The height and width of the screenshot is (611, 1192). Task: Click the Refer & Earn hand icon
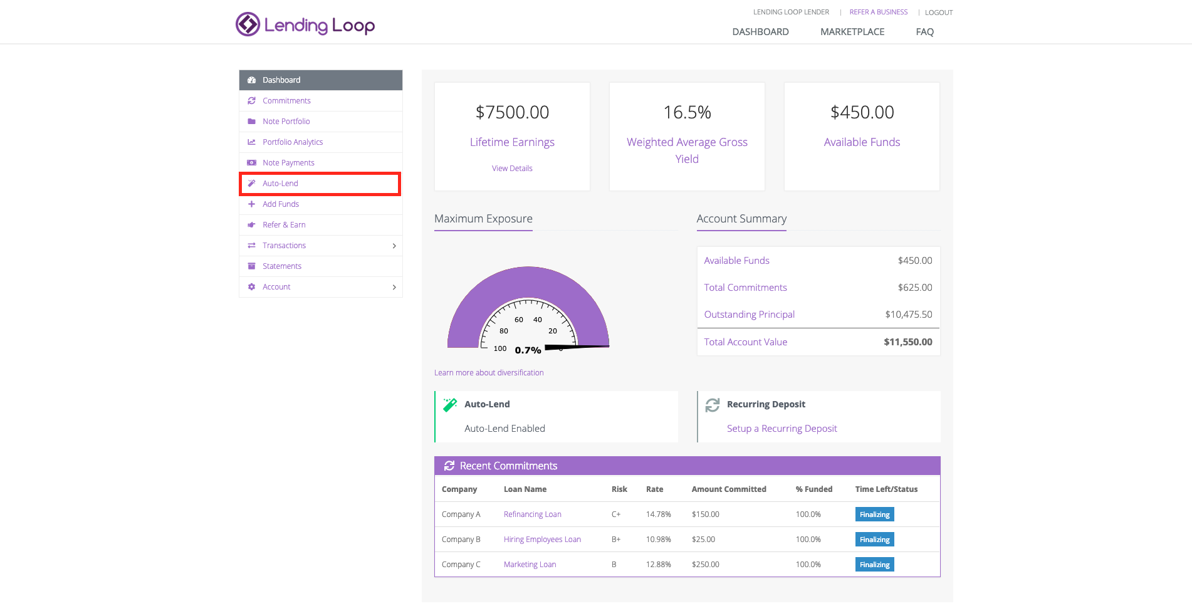click(x=251, y=225)
